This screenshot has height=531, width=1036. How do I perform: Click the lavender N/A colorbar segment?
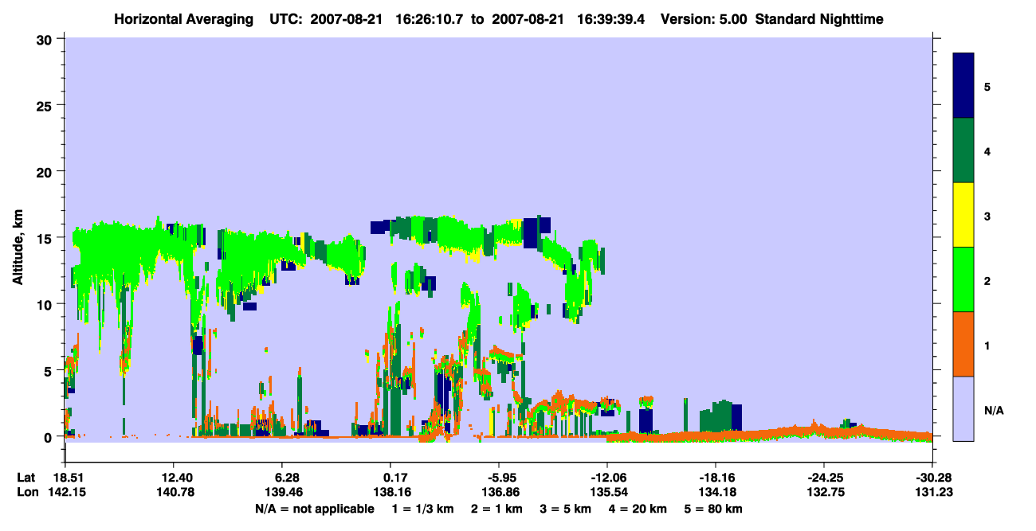(x=963, y=408)
